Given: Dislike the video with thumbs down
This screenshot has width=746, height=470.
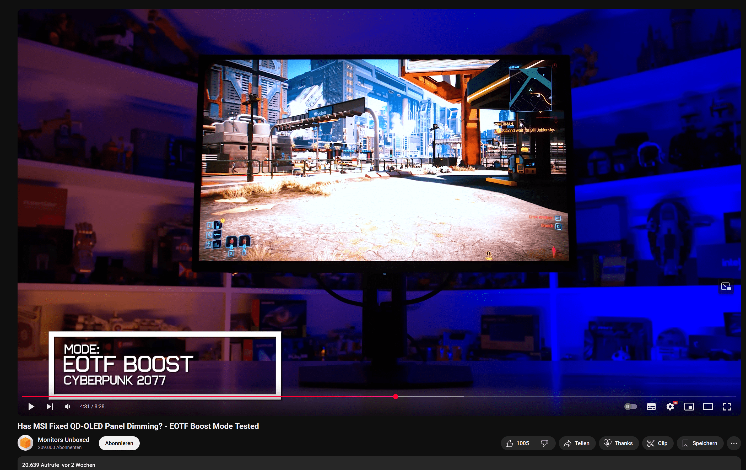Looking at the screenshot, I should coord(545,443).
